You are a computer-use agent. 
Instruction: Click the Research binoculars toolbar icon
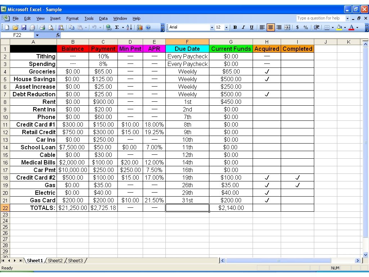coord(61,27)
